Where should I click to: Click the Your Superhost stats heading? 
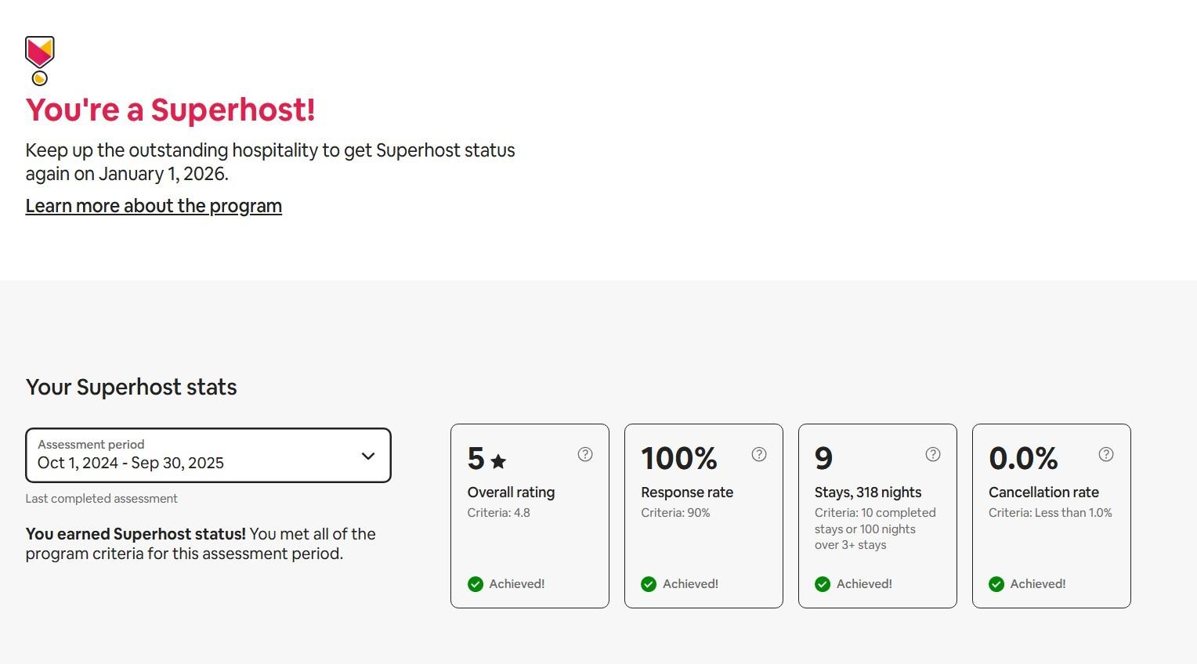pyautogui.click(x=132, y=387)
